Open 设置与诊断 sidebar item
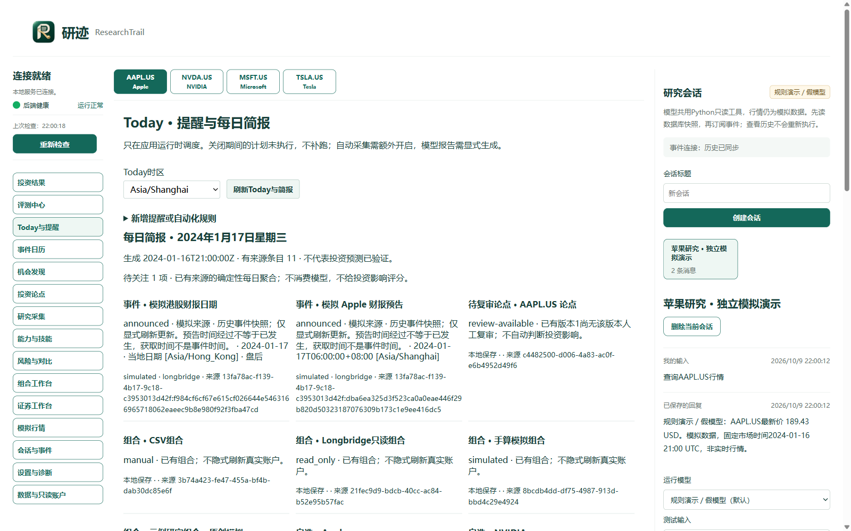Viewport: 851px width, 531px height. [58, 472]
